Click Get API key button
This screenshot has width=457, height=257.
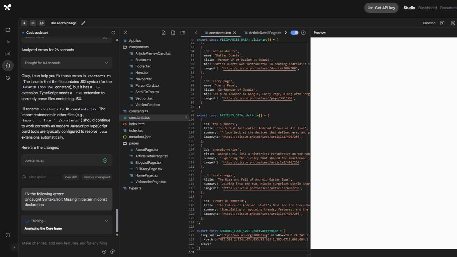click(381, 8)
